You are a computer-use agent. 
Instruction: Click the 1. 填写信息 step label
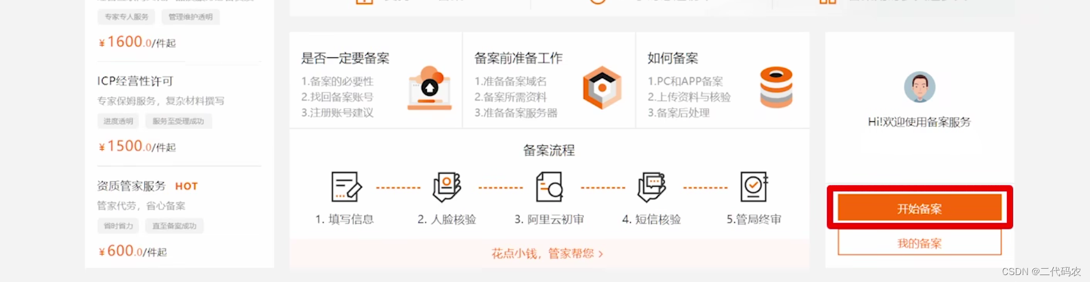pos(345,220)
